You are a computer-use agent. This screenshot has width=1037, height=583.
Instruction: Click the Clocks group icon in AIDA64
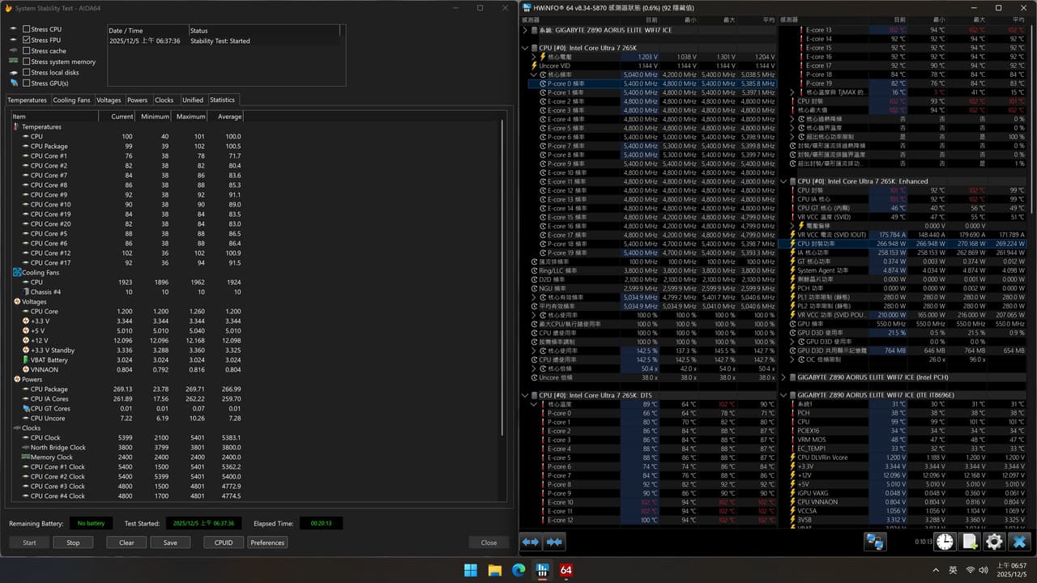pyautogui.click(x=16, y=428)
